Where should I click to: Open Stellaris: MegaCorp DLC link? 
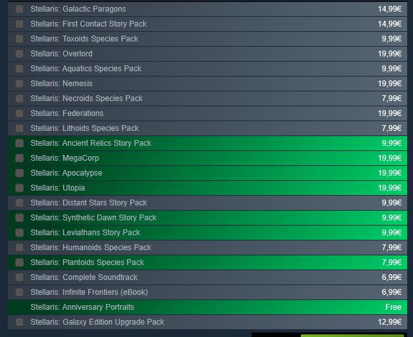tap(65, 158)
